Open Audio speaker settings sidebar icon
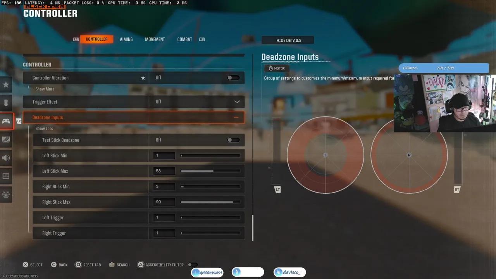Viewport: 496px width, 279px height. [x=6, y=158]
